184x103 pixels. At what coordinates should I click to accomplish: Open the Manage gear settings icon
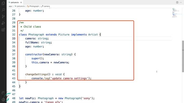coord(3,100)
